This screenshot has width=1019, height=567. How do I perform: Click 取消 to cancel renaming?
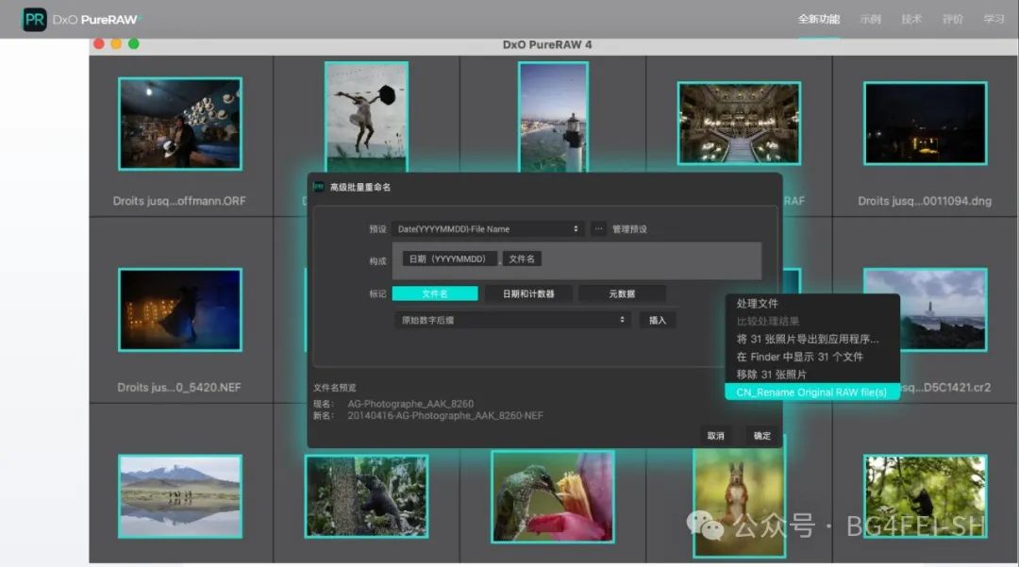pyautogui.click(x=715, y=436)
